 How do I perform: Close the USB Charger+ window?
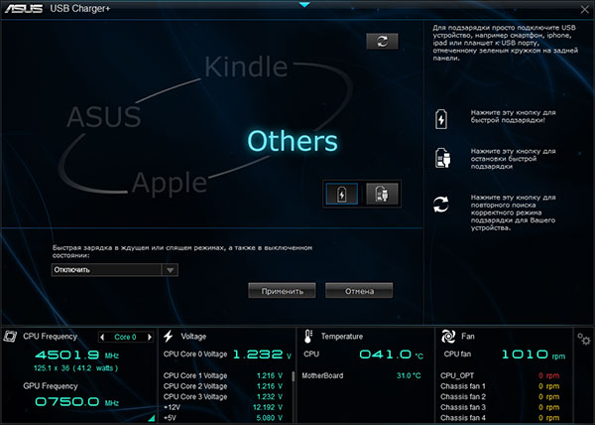click(585, 10)
